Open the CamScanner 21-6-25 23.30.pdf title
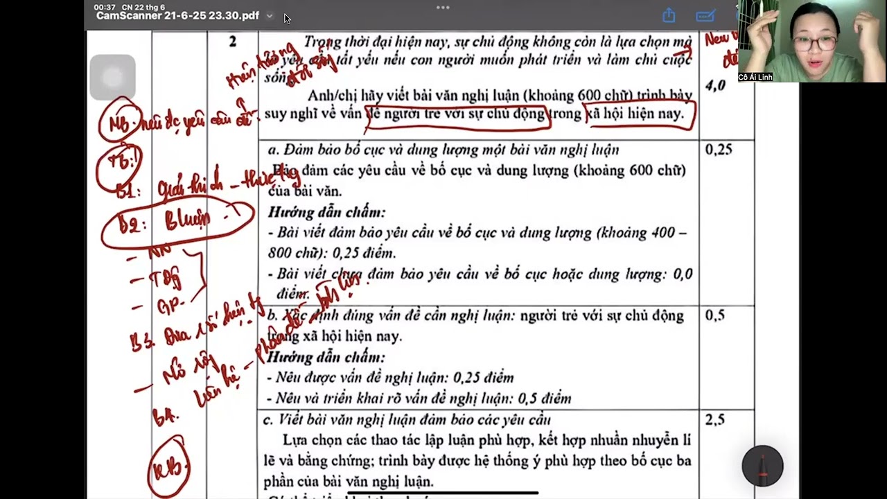Viewport: 887px width, 499px height. pyautogui.click(x=177, y=16)
